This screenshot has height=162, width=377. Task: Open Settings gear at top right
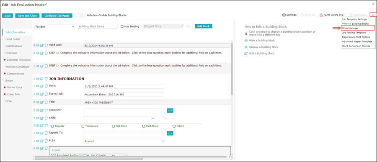point(289,15)
